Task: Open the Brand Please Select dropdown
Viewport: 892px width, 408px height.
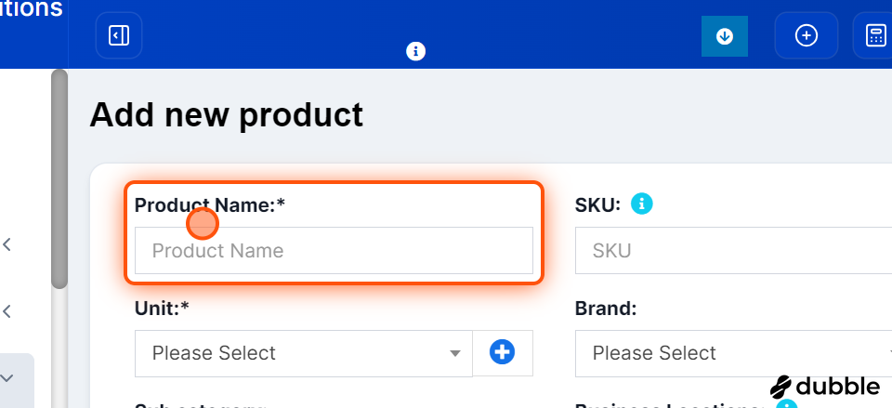Action: click(x=733, y=353)
